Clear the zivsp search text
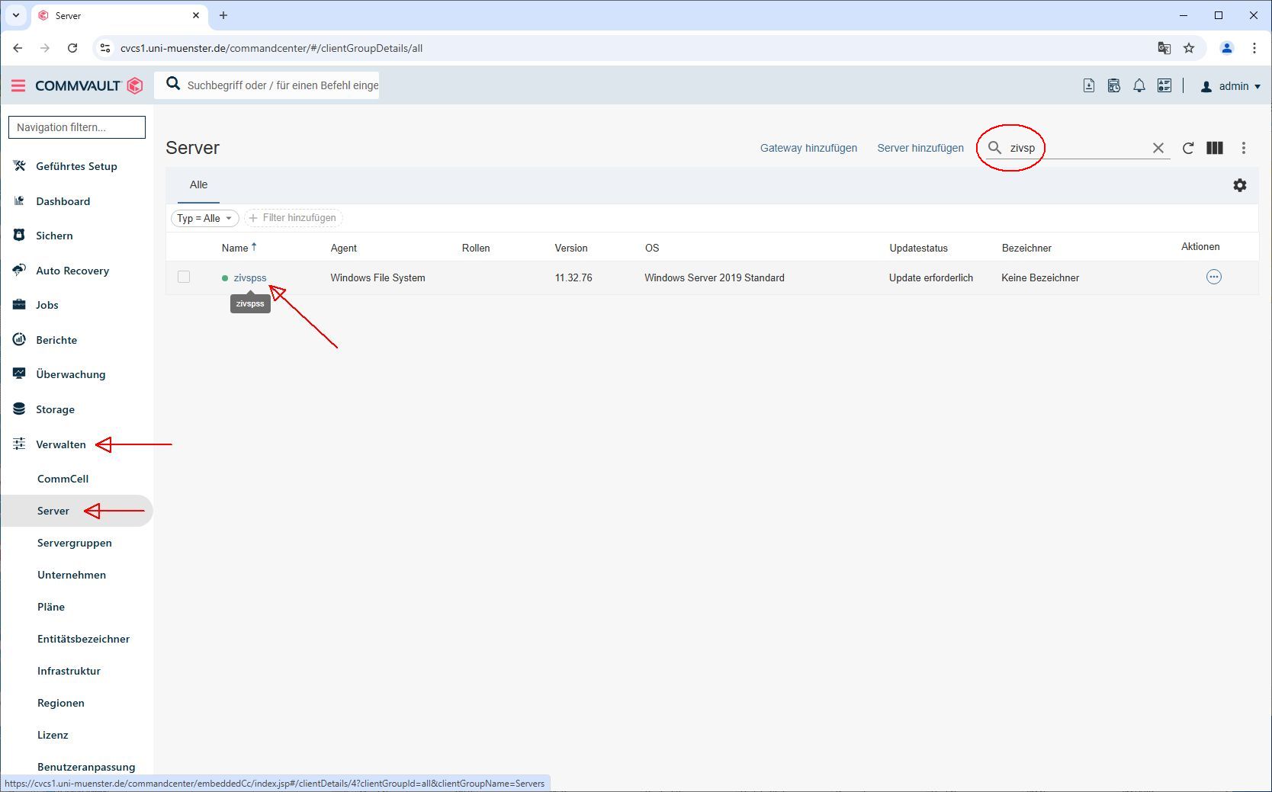1272x792 pixels. tap(1158, 148)
